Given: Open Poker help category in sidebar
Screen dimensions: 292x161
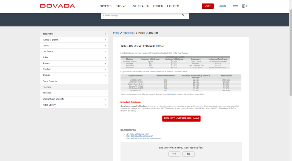Looking at the screenshot, I should [74, 58].
